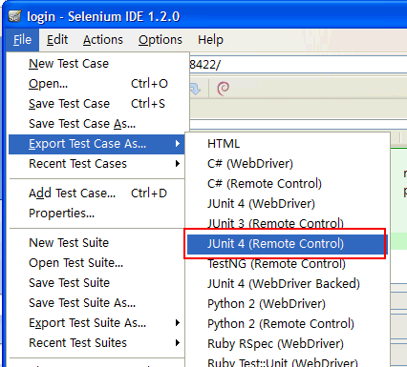The image size is (407, 367).
Task: Choose HTML export format
Action: coord(223,144)
